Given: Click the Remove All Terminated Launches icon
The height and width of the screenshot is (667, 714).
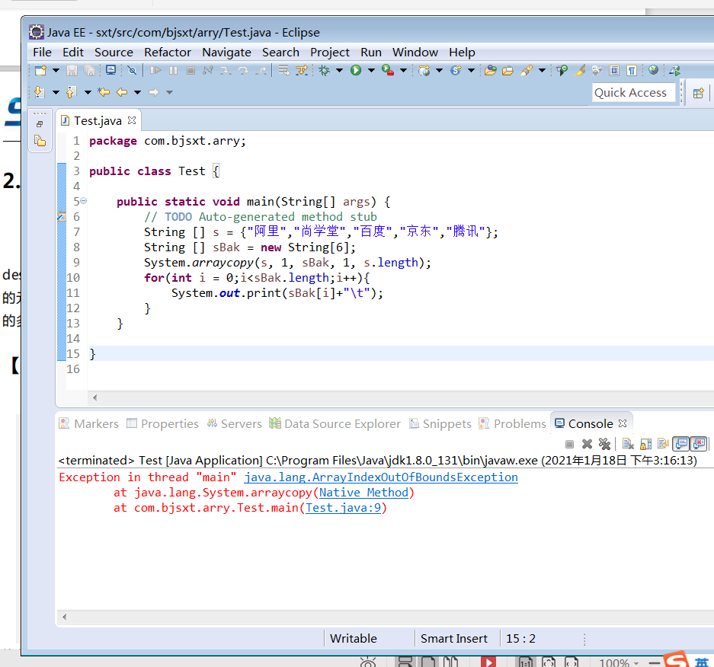Looking at the screenshot, I should click(x=605, y=444).
